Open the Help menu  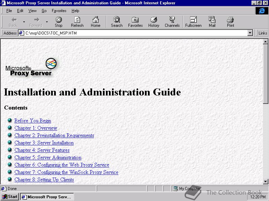coord(75,11)
